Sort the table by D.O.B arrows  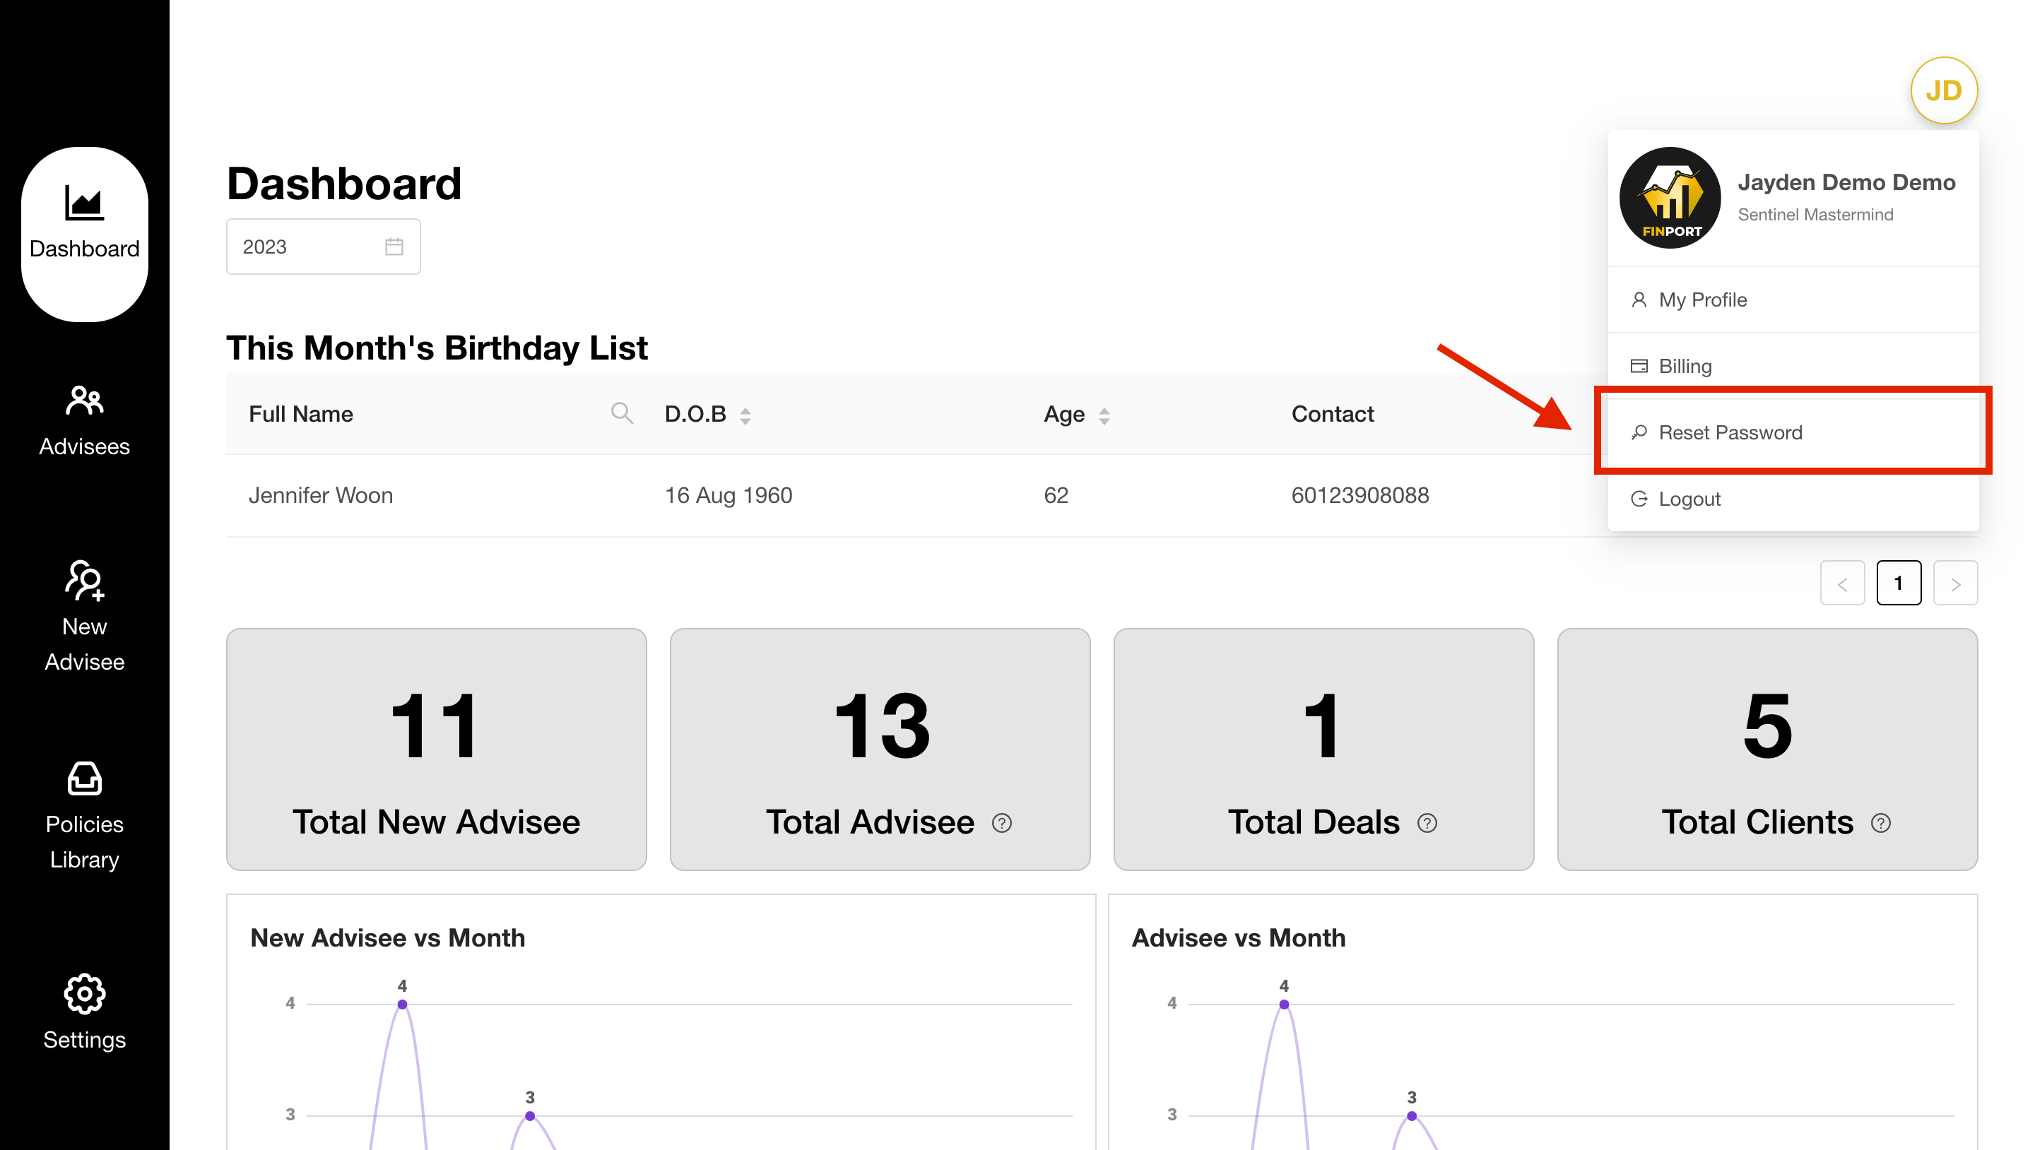click(745, 415)
